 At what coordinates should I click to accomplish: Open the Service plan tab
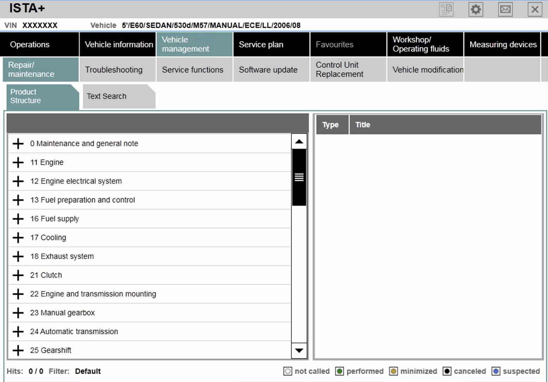tap(272, 44)
